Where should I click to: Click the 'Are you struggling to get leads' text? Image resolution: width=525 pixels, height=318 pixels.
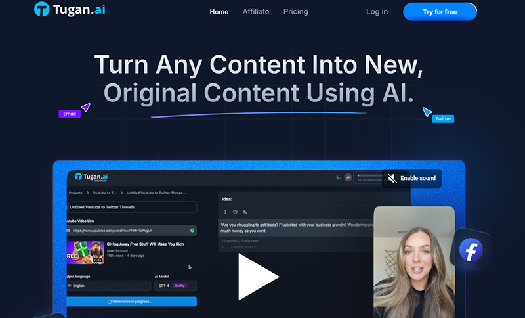coord(297,228)
